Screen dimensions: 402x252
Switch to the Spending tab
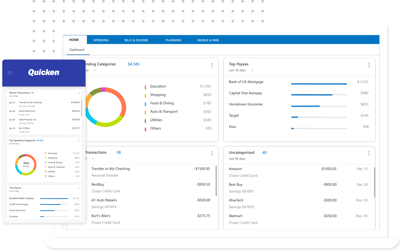pos(101,40)
